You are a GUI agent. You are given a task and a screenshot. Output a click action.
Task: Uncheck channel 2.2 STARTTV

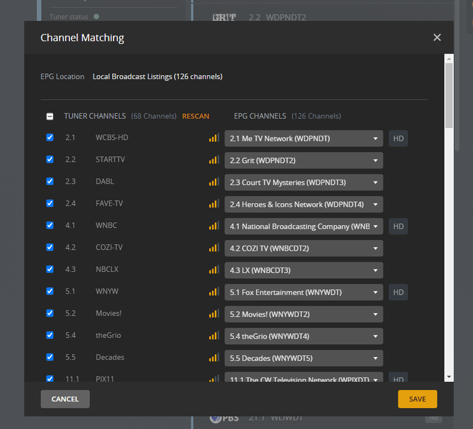(50, 159)
